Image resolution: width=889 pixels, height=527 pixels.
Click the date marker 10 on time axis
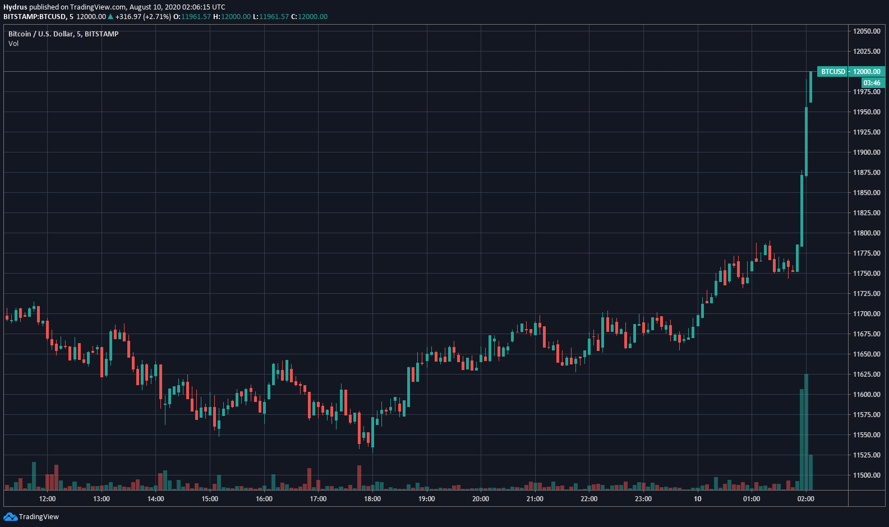pos(697,499)
